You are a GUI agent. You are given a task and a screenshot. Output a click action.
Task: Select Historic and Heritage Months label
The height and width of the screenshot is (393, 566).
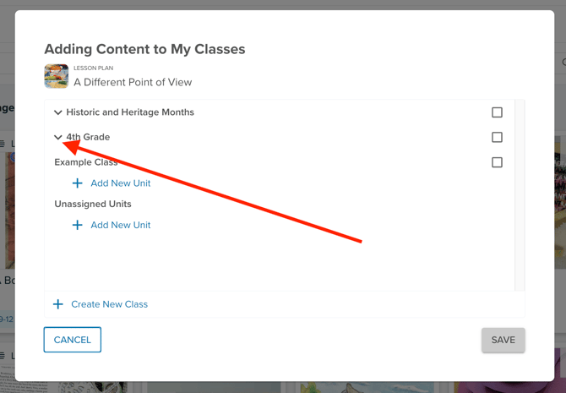[130, 112]
